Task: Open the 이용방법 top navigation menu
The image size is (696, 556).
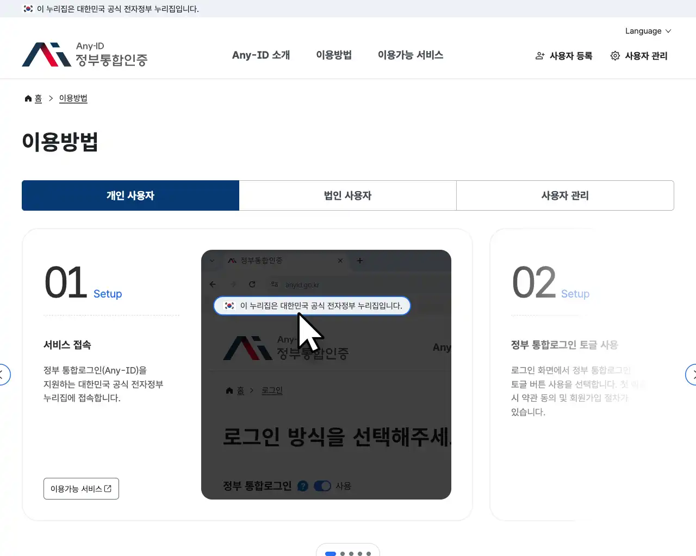Action: click(x=334, y=55)
